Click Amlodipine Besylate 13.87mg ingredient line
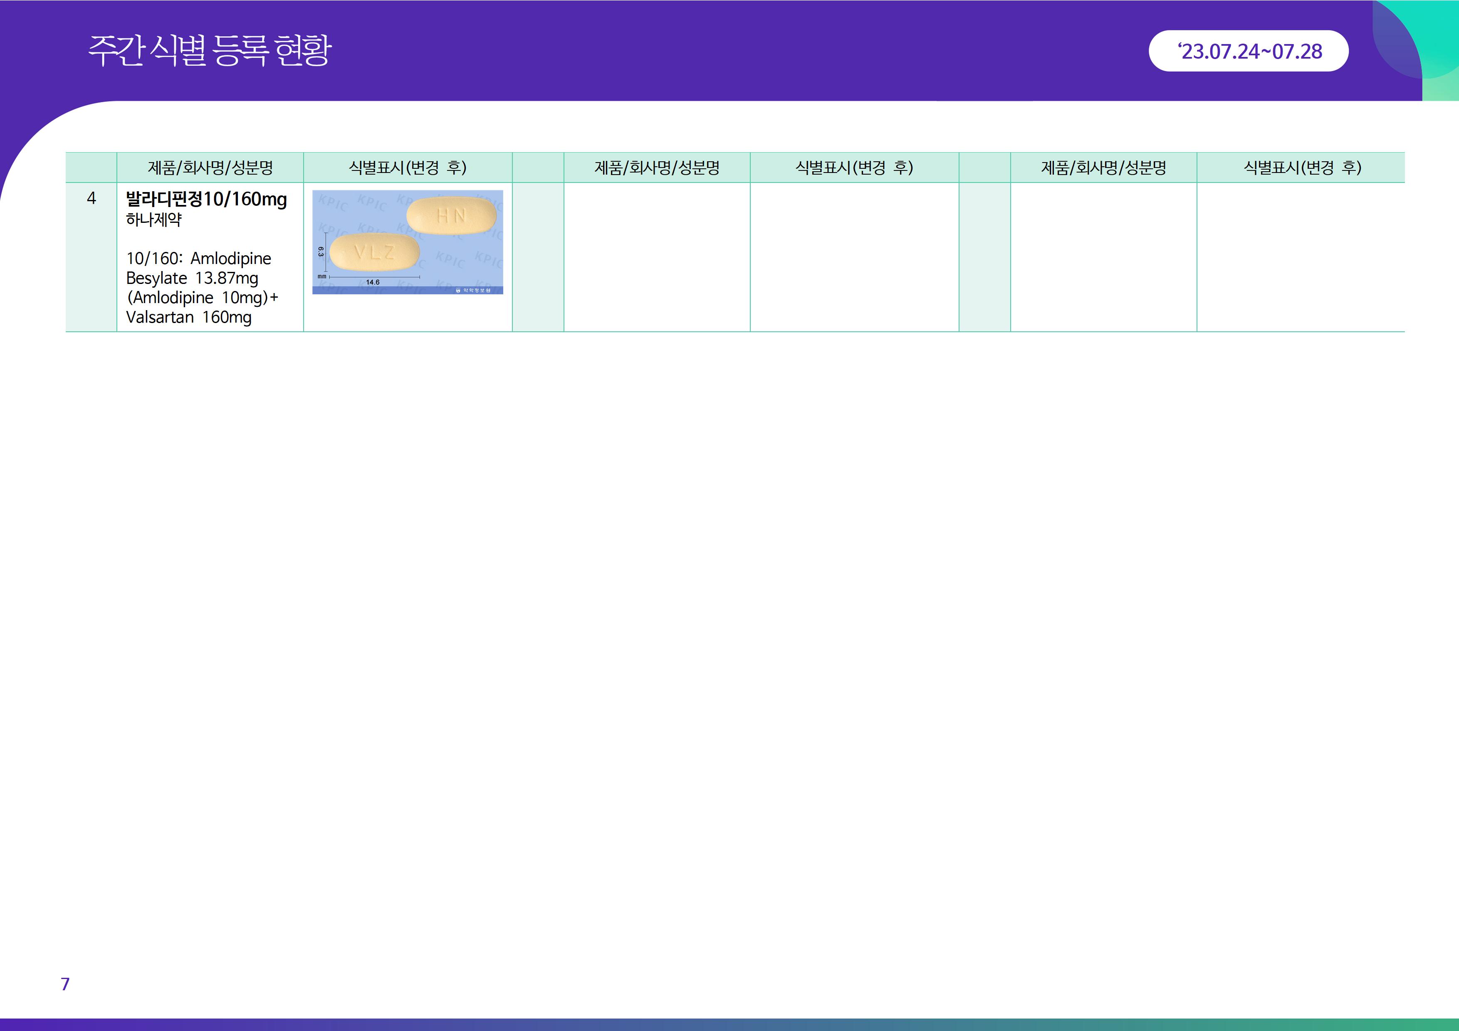 (x=192, y=278)
